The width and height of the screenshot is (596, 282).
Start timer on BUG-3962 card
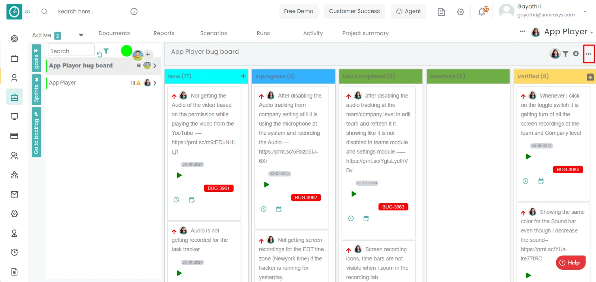(x=266, y=185)
